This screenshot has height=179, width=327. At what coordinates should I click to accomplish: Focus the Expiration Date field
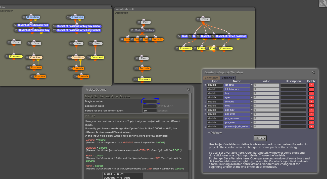(x=150, y=106)
